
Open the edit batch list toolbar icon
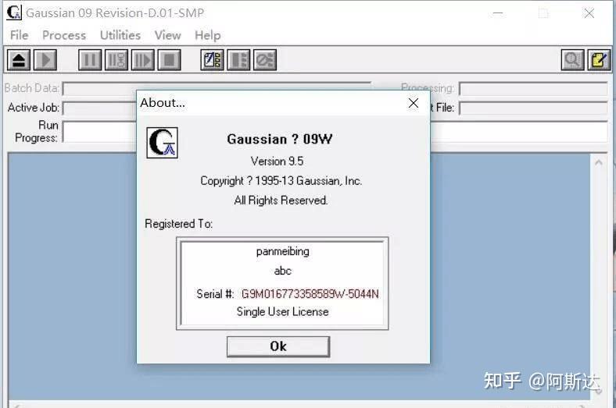212,60
